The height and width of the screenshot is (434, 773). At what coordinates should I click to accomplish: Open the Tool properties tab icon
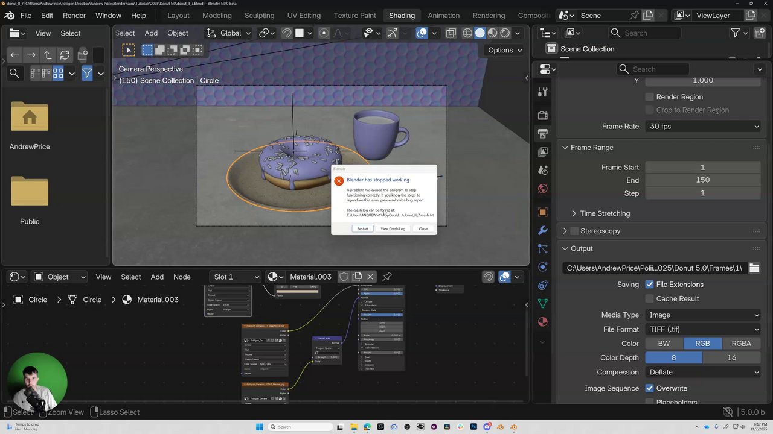pyautogui.click(x=542, y=92)
